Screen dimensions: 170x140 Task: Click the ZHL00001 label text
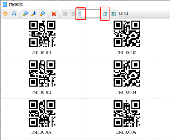click(x=42, y=52)
